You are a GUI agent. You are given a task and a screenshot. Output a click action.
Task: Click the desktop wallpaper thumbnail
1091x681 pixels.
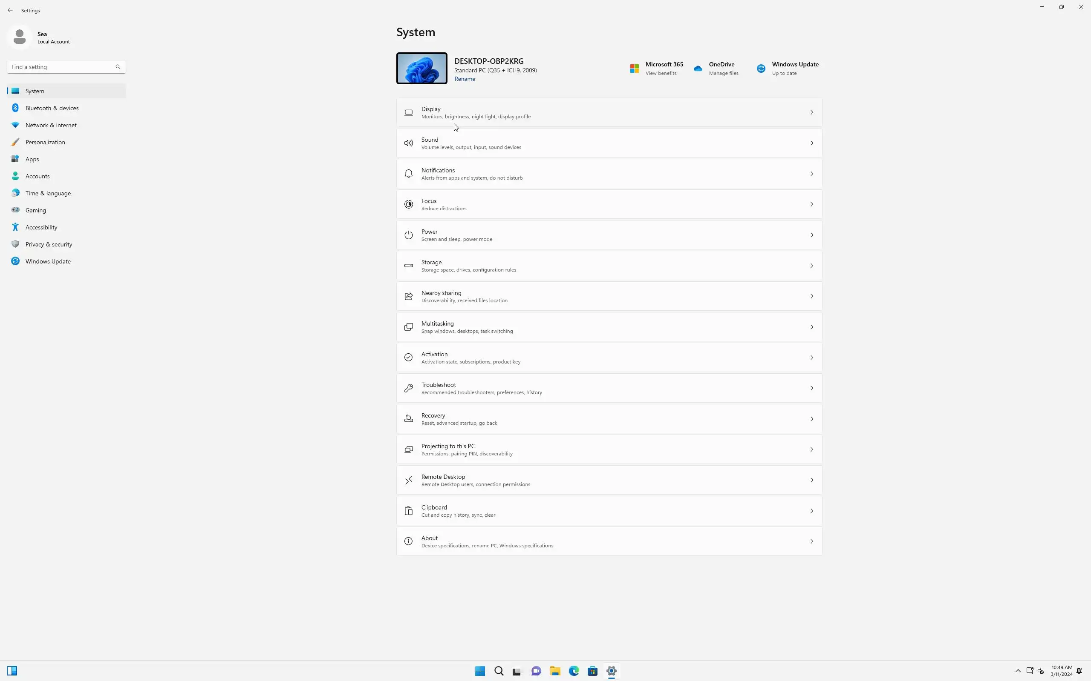[x=421, y=69]
